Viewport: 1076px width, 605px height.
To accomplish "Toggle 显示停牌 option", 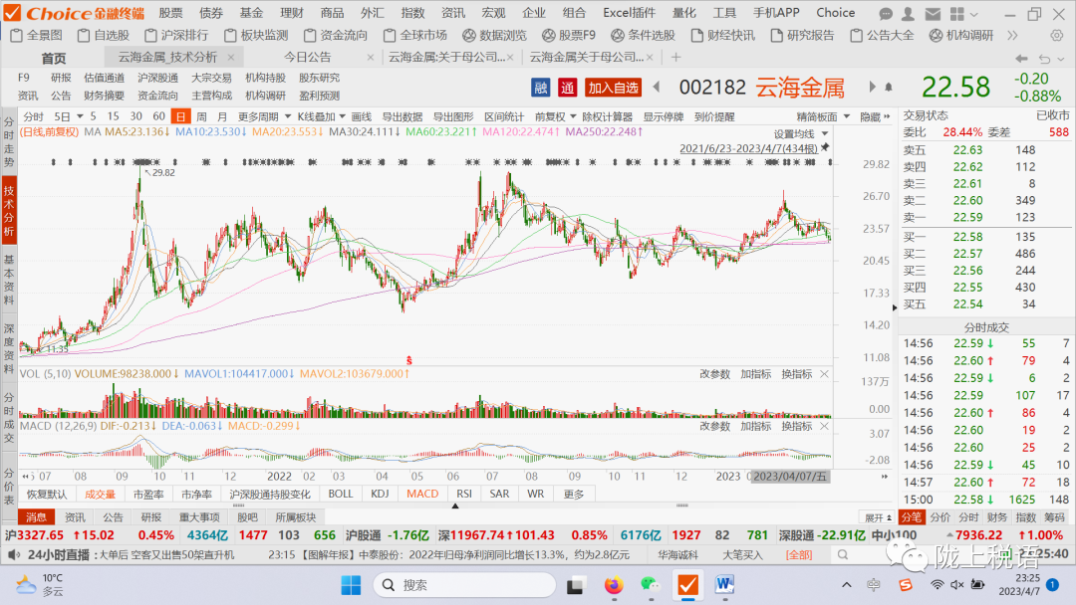I will pyautogui.click(x=663, y=116).
